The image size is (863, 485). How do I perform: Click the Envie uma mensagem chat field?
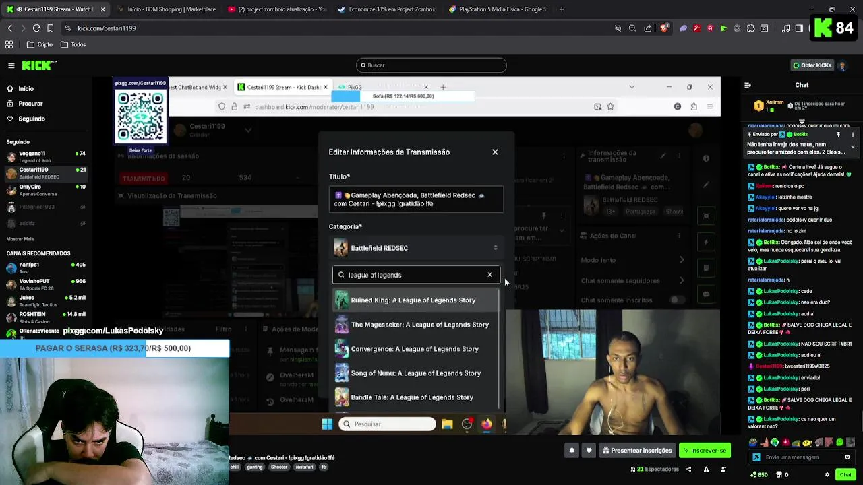coord(802,457)
